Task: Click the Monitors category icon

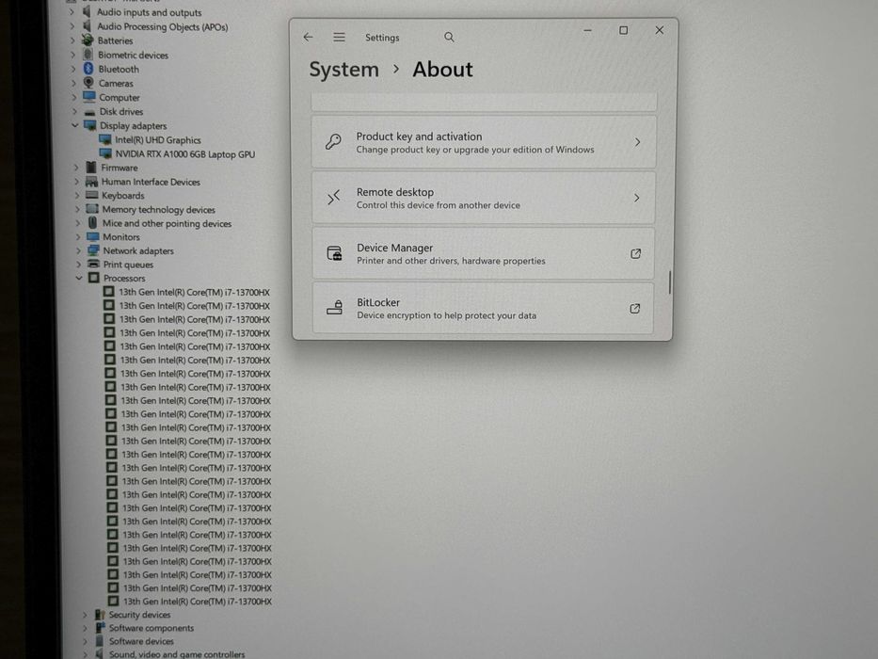Action: (x=93, y=236)
